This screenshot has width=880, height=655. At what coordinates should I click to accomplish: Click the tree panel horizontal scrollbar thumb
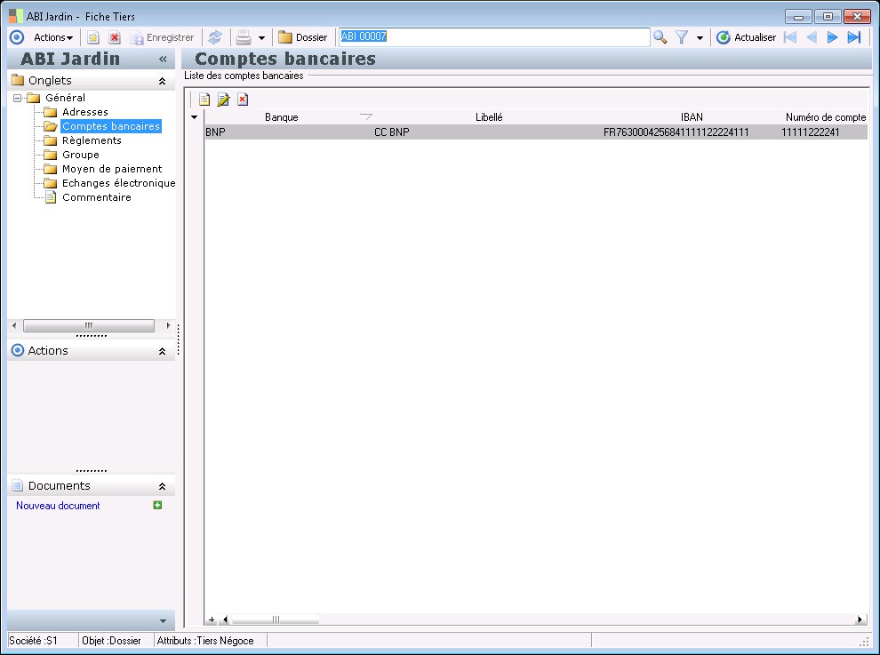(89, 325)
